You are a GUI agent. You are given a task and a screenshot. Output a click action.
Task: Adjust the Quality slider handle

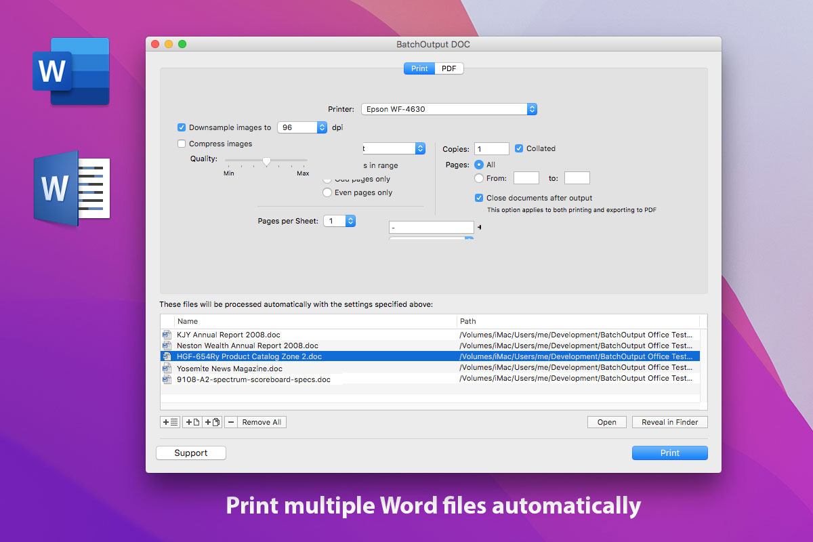(x=266, y=161)
